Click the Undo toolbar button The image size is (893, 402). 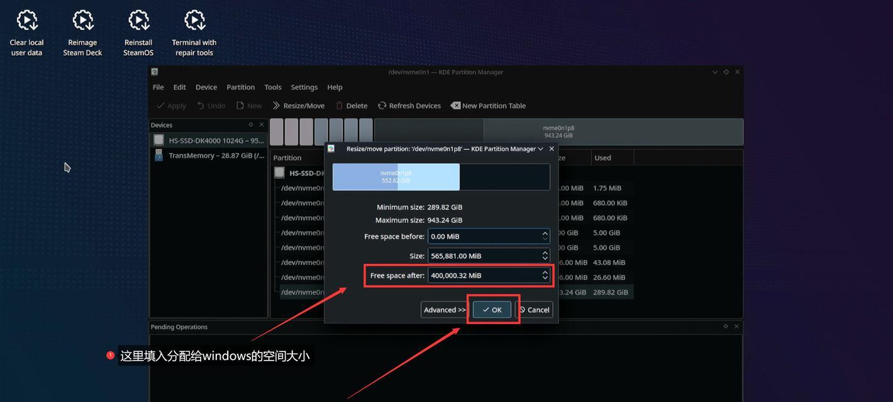pos(211,106)
